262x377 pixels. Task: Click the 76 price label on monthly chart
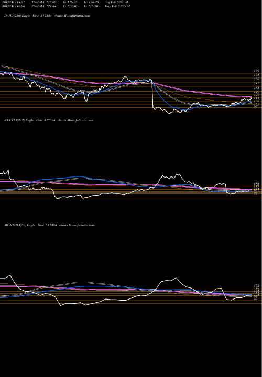(256, 300)
